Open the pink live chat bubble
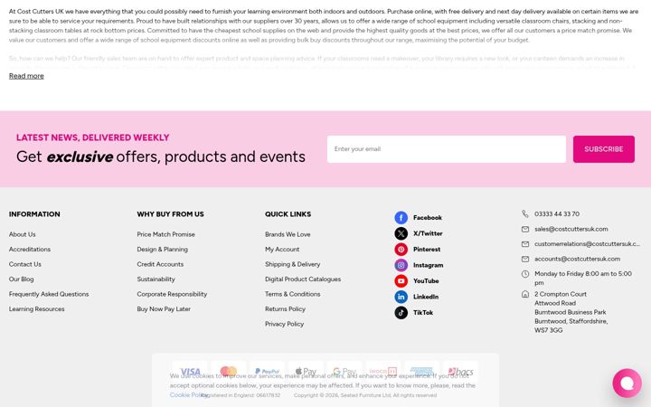The image size is (651, 407). tap(627, 383)
